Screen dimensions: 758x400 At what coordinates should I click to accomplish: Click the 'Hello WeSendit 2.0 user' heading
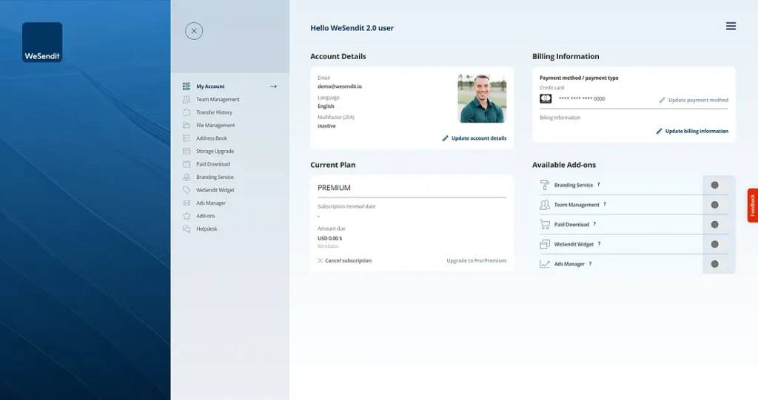[x=352, y=28]
